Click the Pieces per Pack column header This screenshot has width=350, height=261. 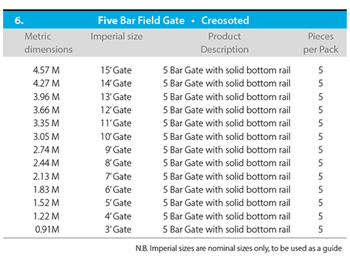point(321,42)
